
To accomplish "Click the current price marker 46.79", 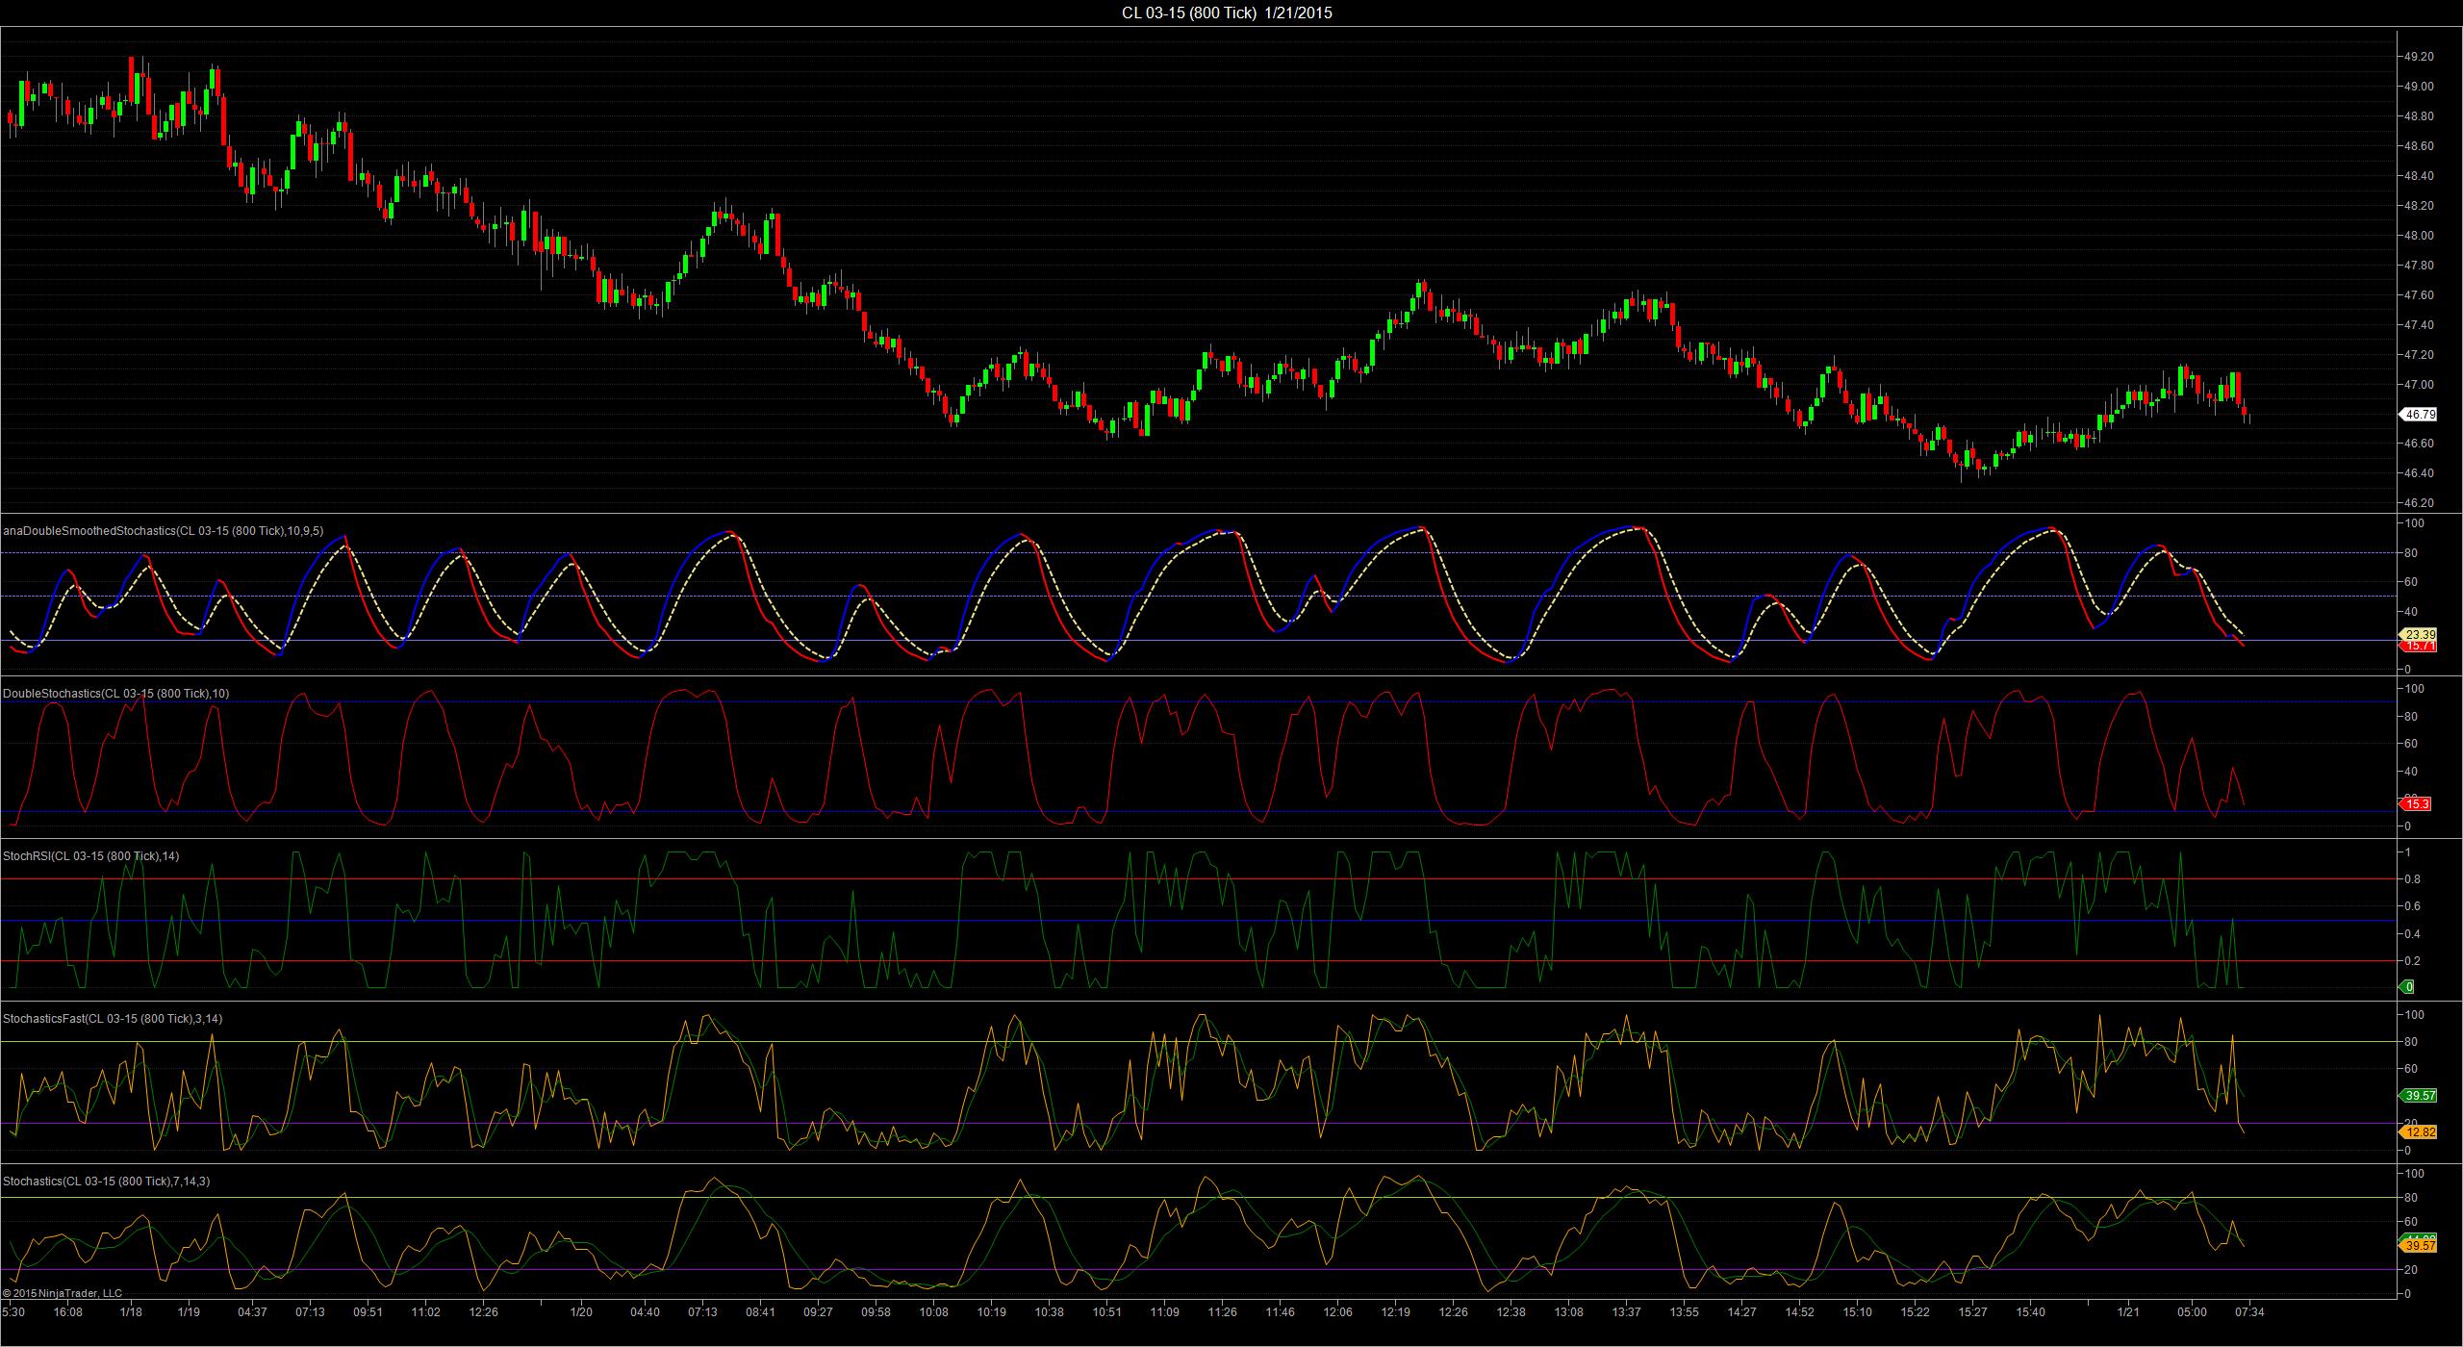I will click(2419, 415).
